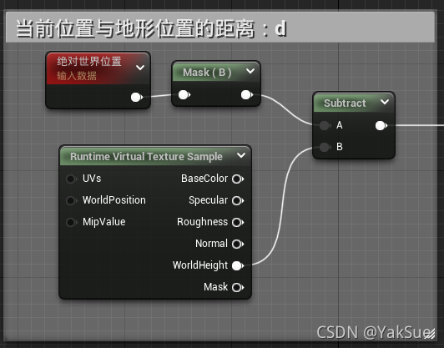
Task: Click the 输入数据 subtitle text
Action: (x=77, y=76)
